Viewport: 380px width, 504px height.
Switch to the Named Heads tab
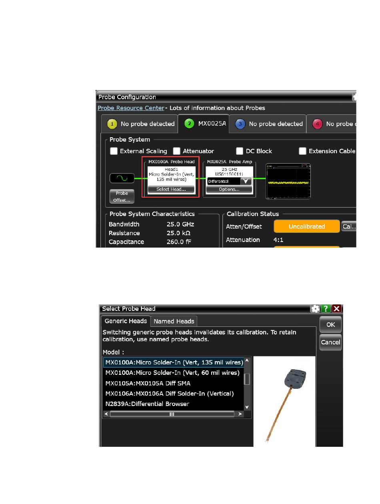point(174,321)
